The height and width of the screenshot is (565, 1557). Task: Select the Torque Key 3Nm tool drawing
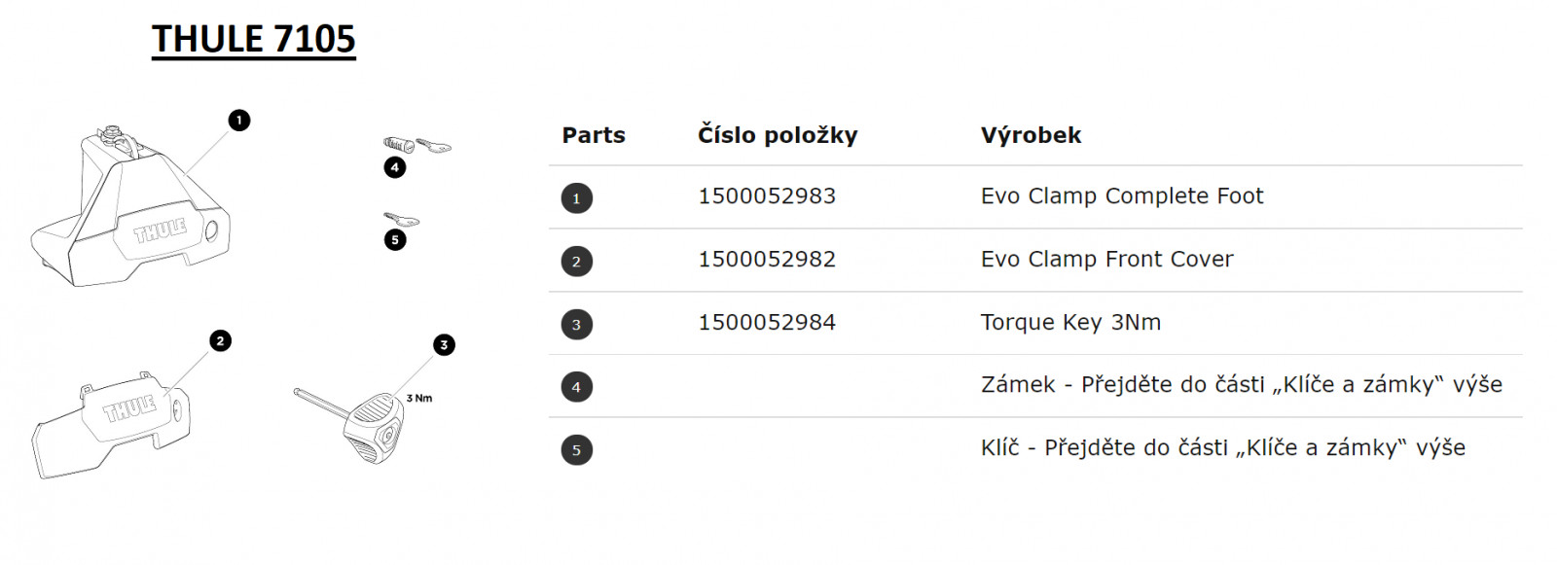point(365,420)
